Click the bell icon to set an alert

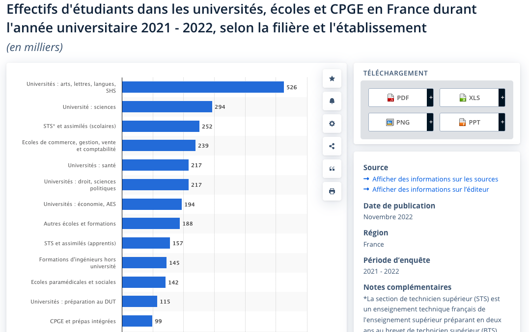point(332,101)
